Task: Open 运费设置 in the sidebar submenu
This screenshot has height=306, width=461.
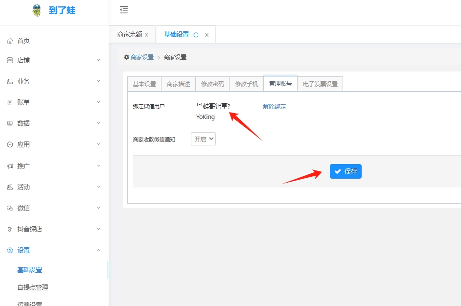Action: pyautogui.click(x=29, y=304)
